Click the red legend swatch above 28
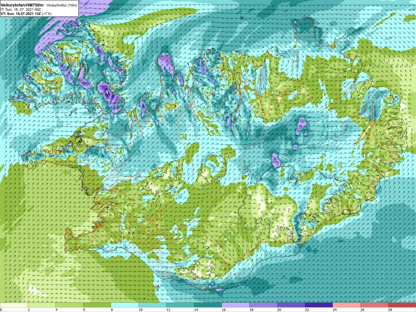The width and height of the screenshot is (416, 312). 402,305
